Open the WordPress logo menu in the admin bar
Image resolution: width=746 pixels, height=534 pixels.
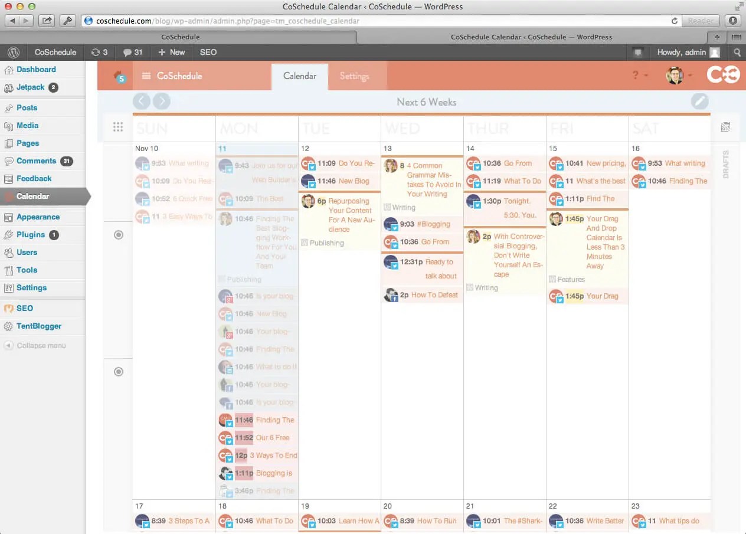pos(14,52)
